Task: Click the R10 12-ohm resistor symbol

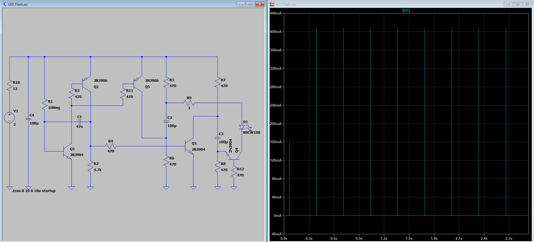Action: (9, 85)
